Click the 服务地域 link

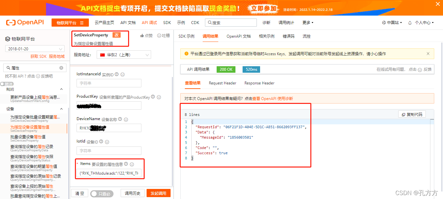tap(57, 56)
